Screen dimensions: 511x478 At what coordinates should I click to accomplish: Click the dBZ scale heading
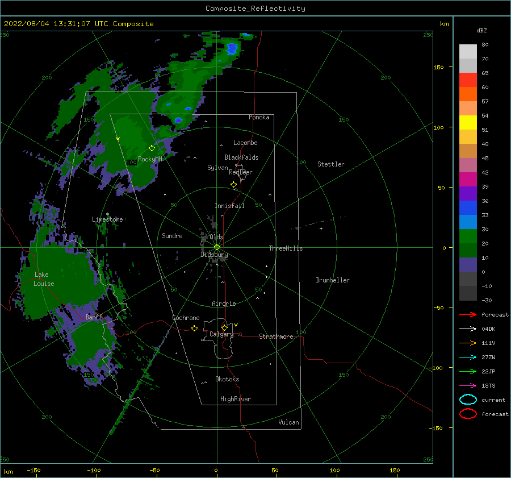click(481, 30)
